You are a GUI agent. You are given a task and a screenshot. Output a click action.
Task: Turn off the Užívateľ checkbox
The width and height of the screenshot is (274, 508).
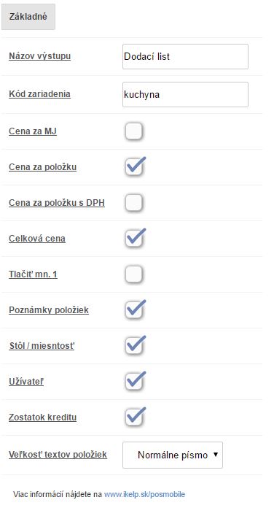pos(134,382)
